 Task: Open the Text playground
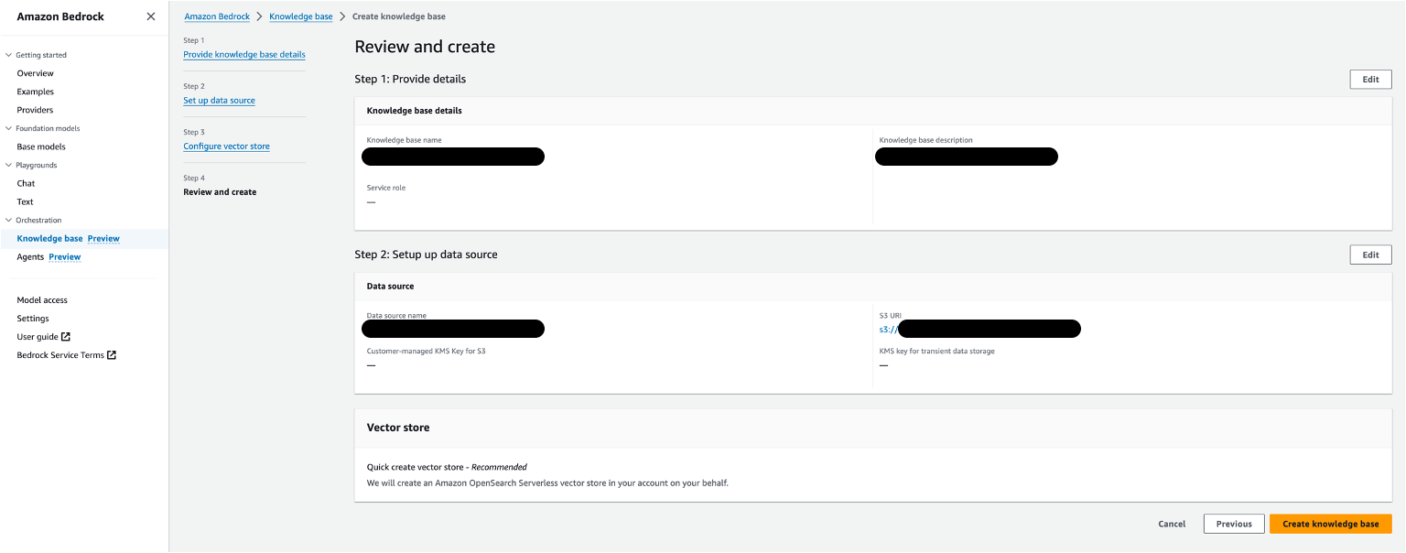[x=25, y=201]
